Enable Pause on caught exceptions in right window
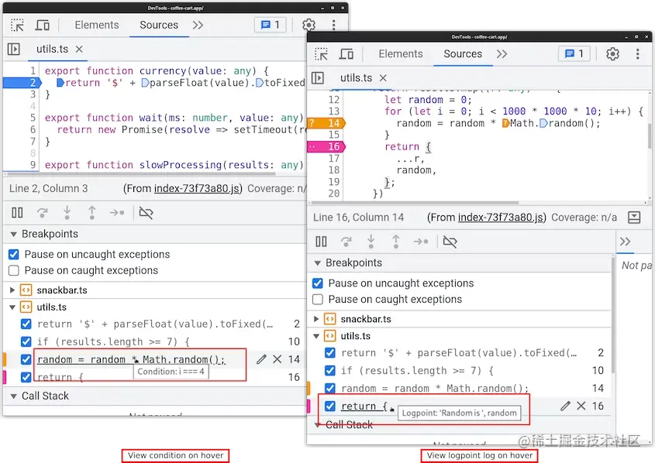 tap(318, 300)
